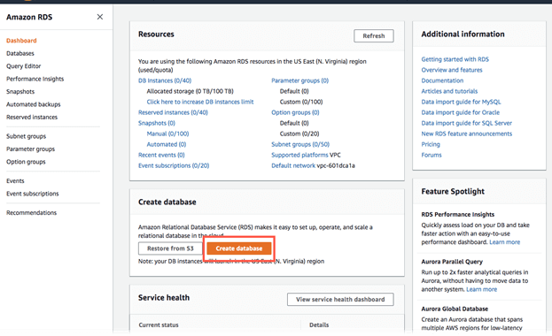Select the vpc-601dca1a network value text
The image size is (552, 336).
pos(336,165)
